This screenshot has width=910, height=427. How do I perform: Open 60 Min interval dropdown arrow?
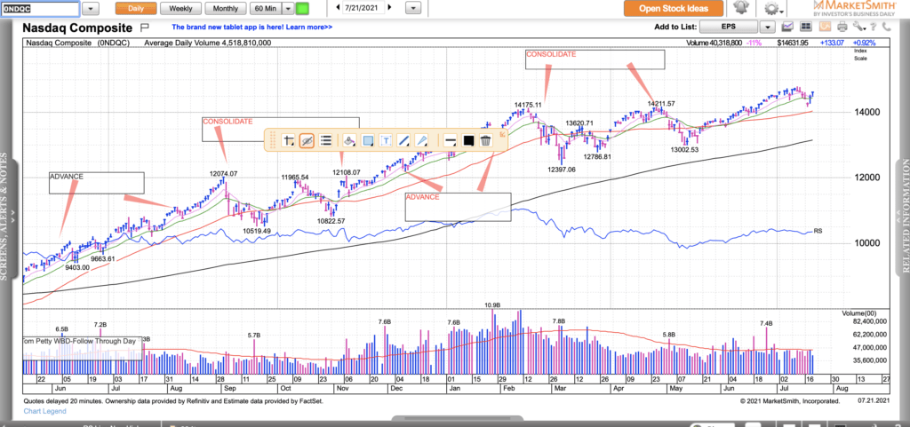[289, 8]
